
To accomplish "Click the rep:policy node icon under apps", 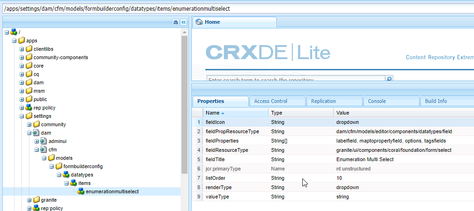I will pyautogui.click(x=29, y=108).
